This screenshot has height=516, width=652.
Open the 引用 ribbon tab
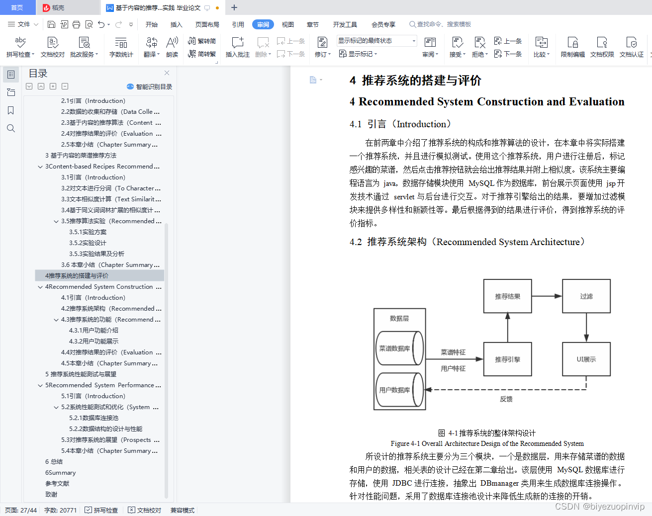(x=238, y=24)
